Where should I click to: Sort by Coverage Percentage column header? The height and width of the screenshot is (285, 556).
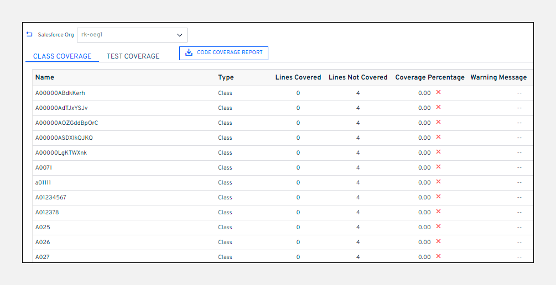pyautogui.click(x=429, y=77)
